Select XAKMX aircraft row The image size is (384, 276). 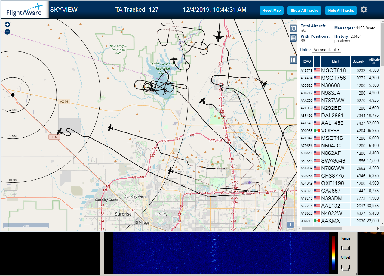[x=341, y=221]
